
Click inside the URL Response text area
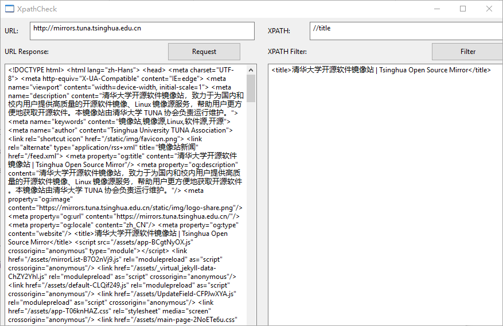point(126,195)
